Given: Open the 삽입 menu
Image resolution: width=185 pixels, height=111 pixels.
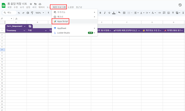Looking at the screenshot, I should coord(28,7).
